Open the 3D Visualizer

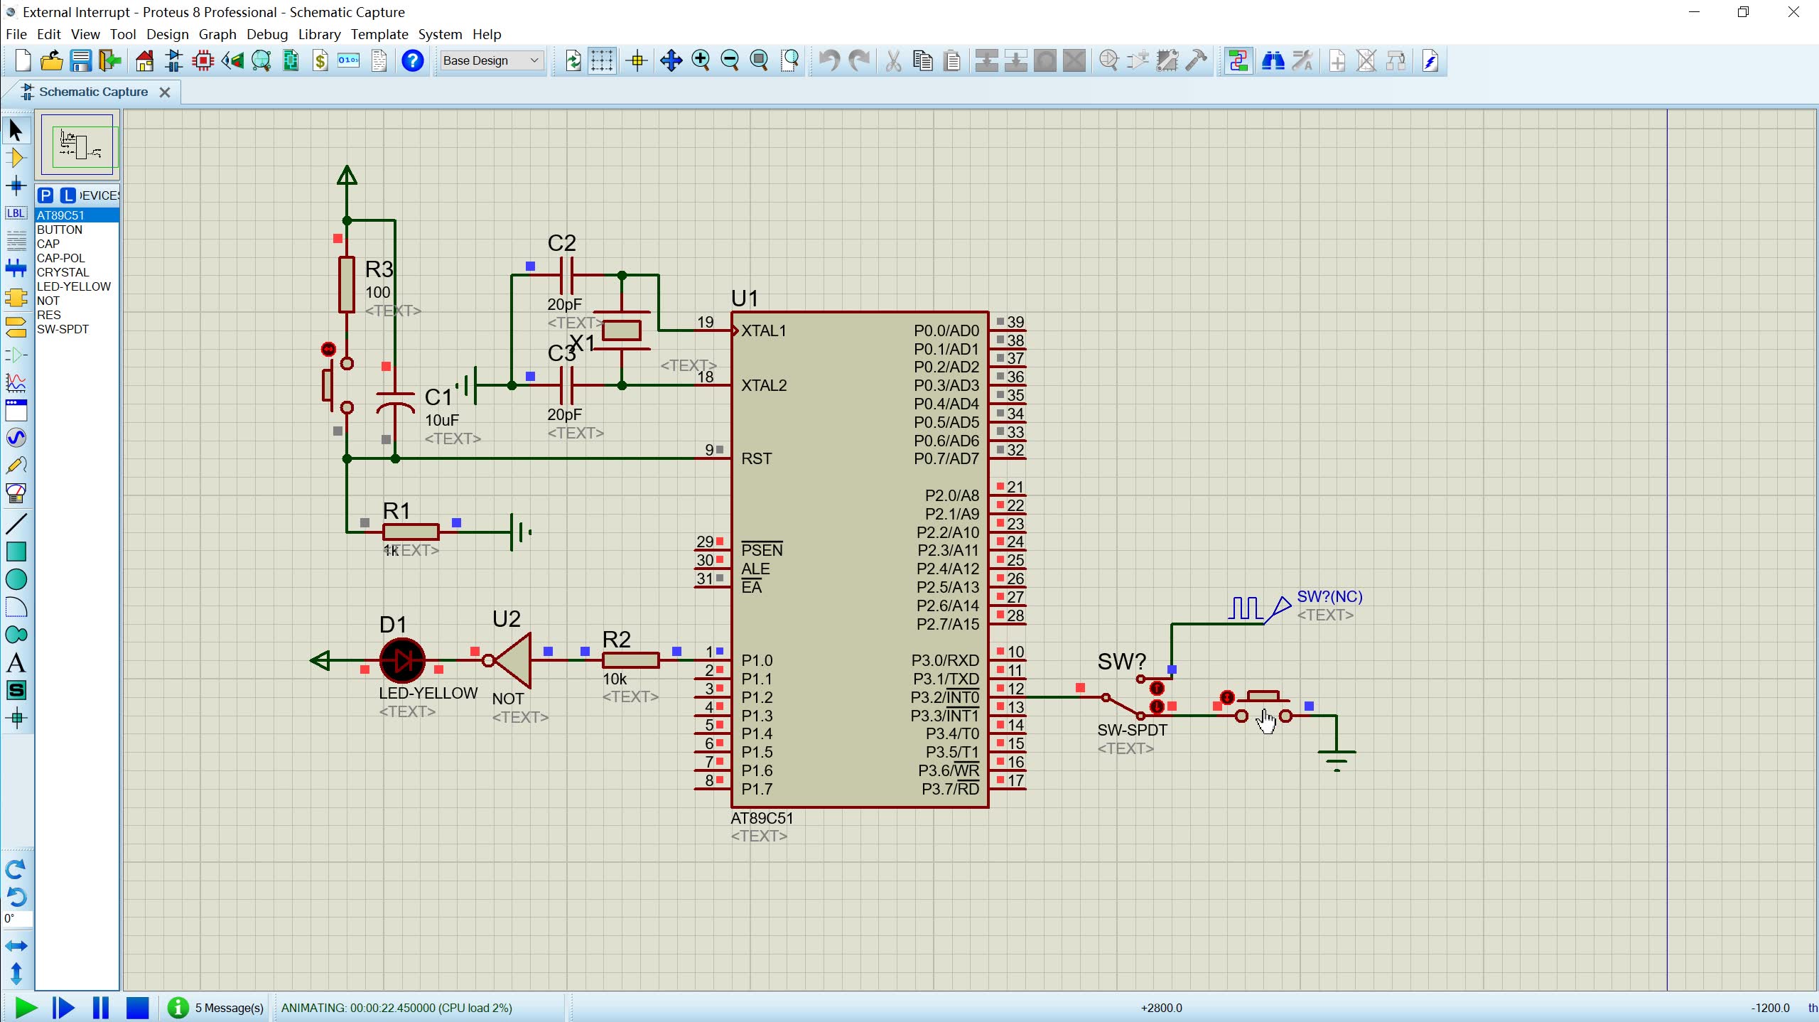(232, 61)
